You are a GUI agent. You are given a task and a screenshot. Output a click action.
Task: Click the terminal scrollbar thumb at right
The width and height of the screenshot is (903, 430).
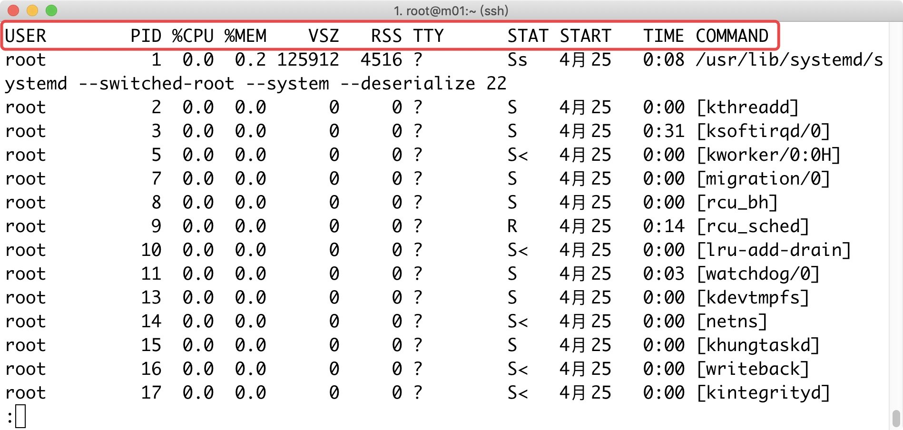896,419
